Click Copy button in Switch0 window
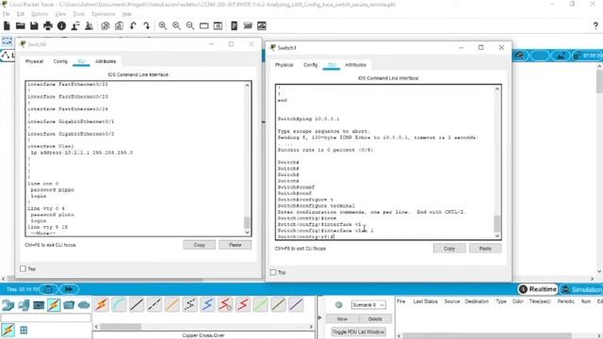603x339 pixels. click(x=199, y=245)
